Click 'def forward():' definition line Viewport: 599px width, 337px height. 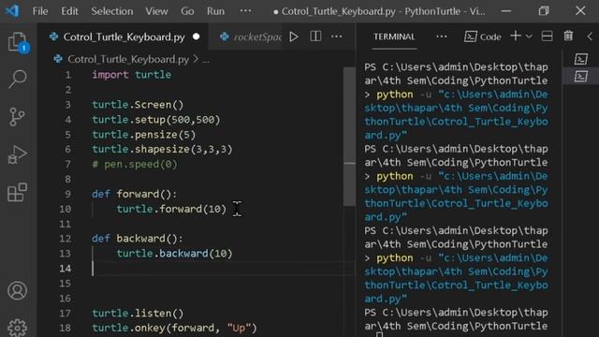(135, 194)
